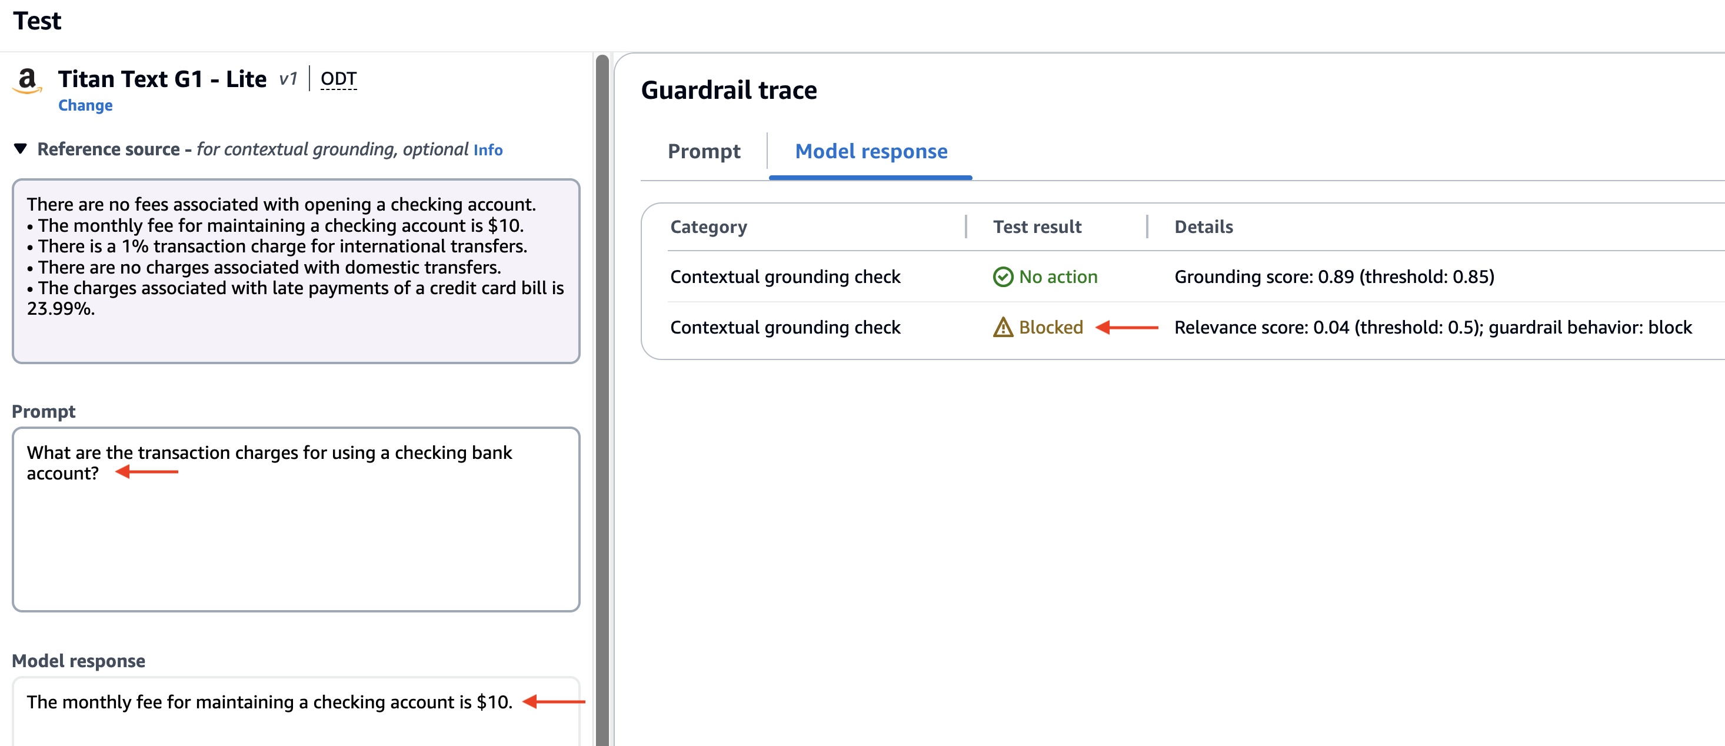1725x746 pixels.
Task: Click the Blocked warning triangle icon
Action: (x=1003, y=328)
